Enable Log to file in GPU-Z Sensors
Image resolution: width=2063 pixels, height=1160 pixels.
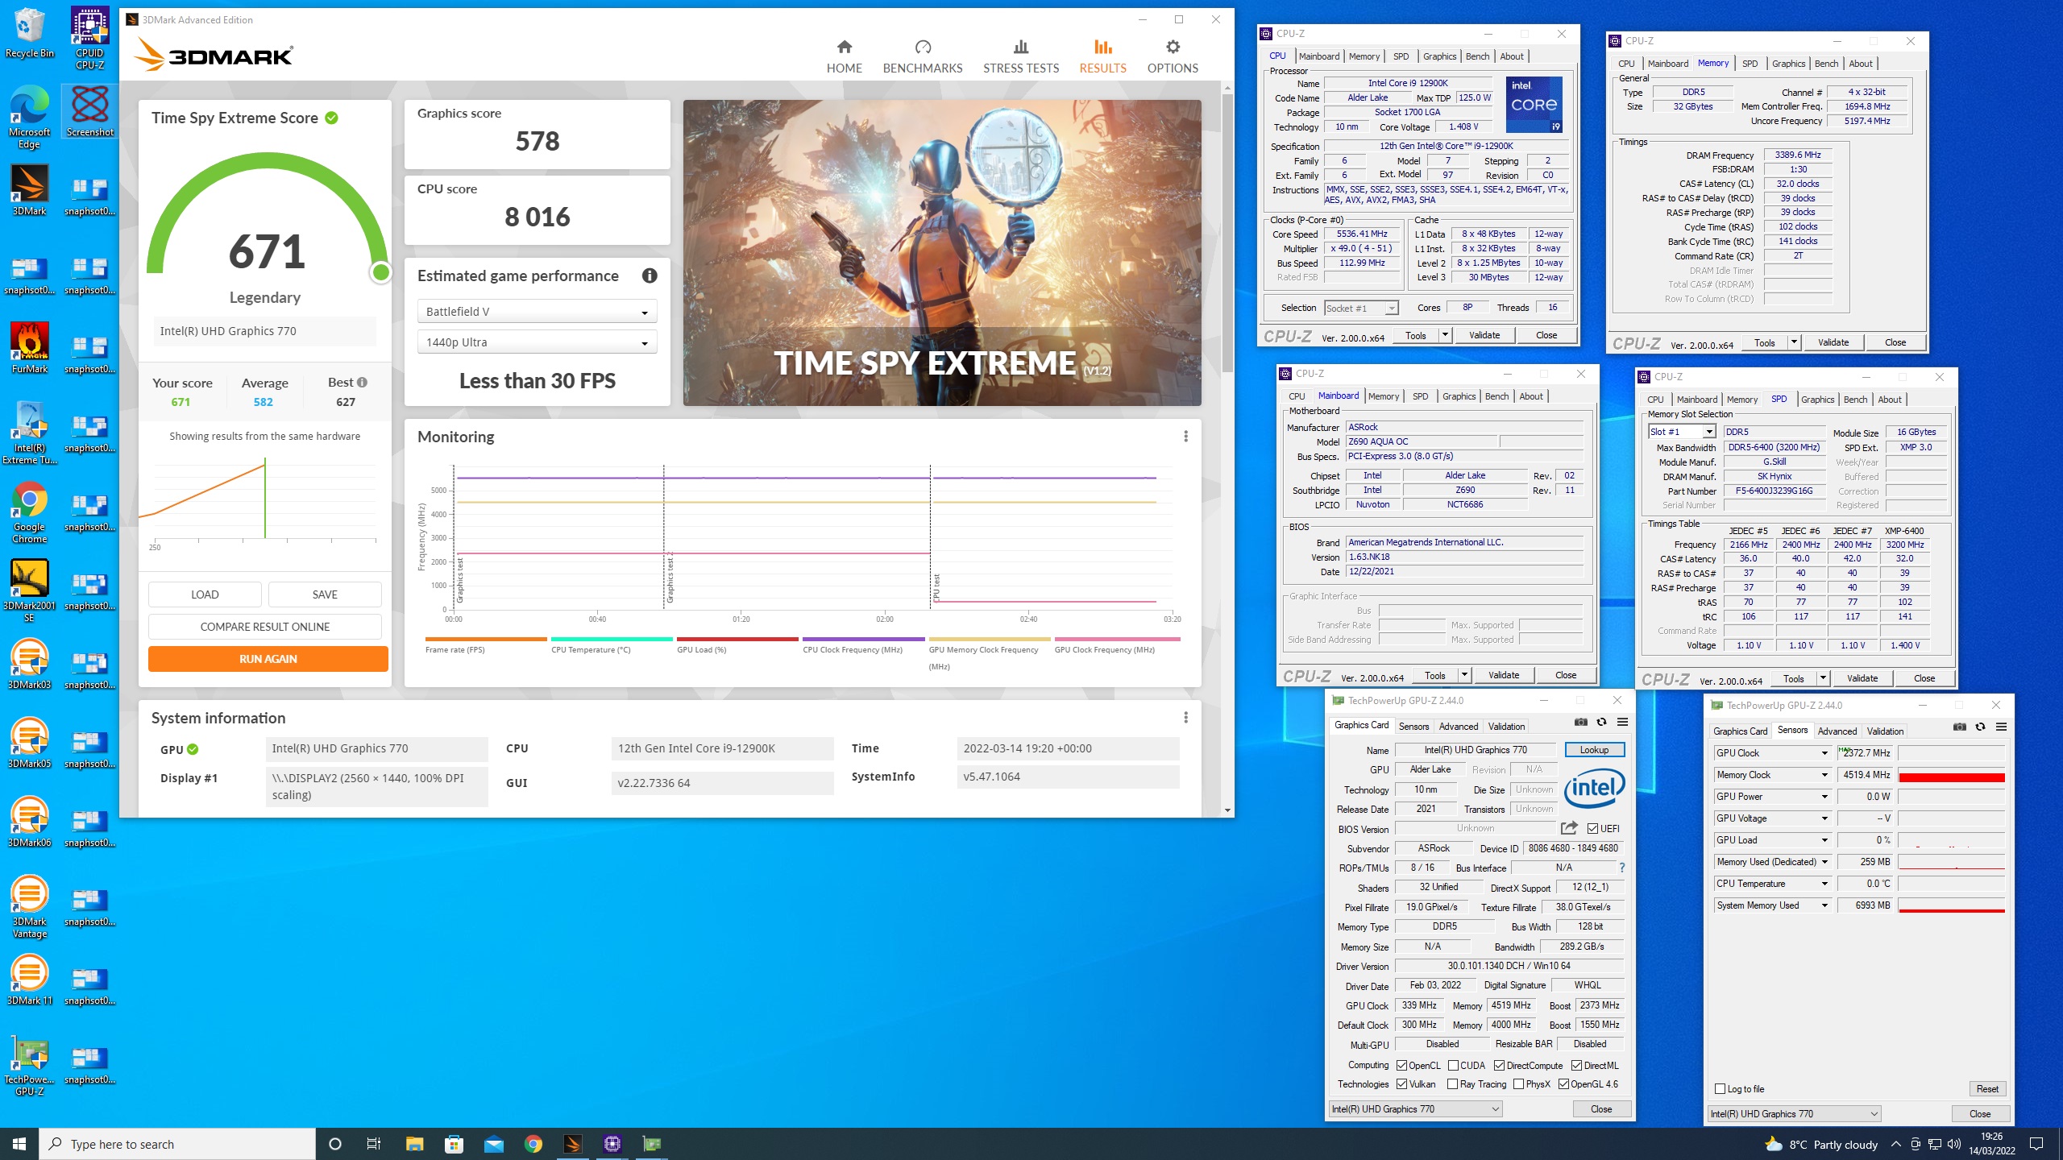[x=1721, y=1089]
